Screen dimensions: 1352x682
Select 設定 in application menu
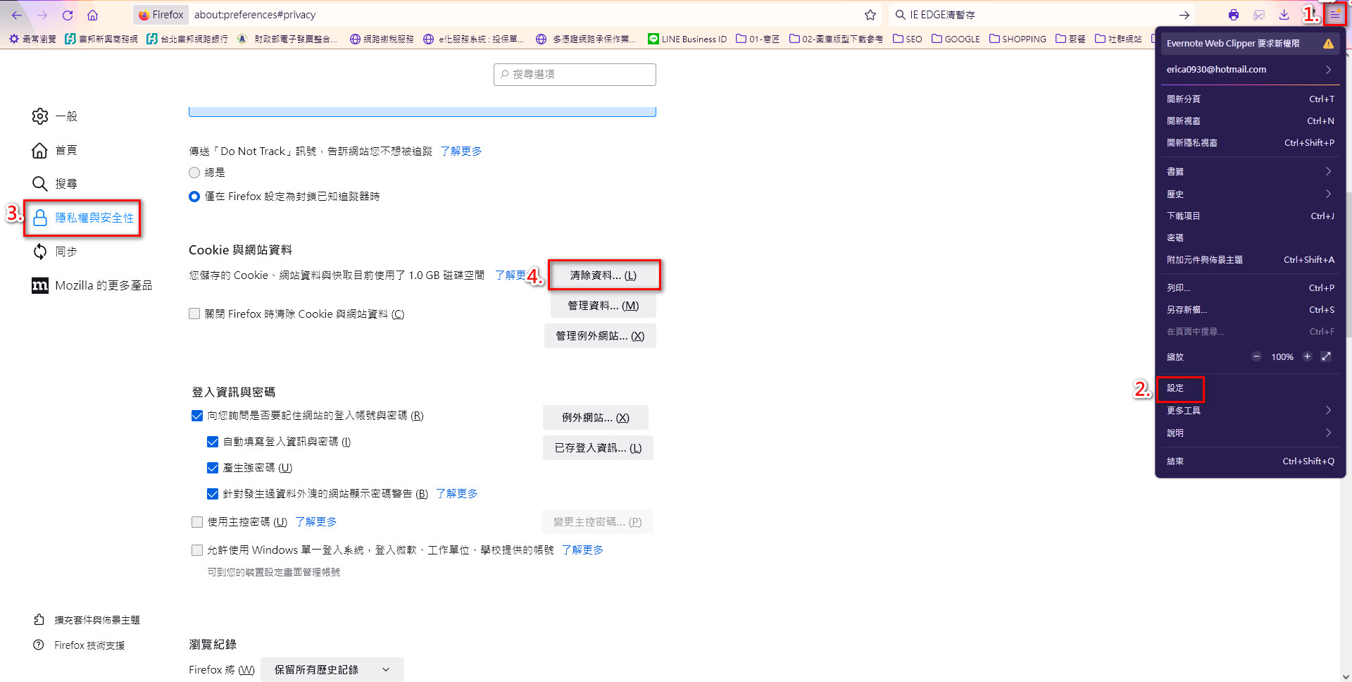pyautogui.click(x=1250, y=388)
